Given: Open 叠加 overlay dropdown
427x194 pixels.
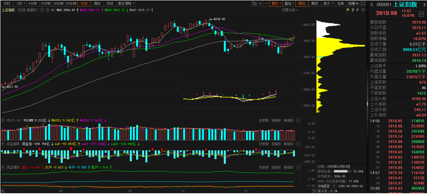Looking at the screenshot, I should (x=289, y=3).
